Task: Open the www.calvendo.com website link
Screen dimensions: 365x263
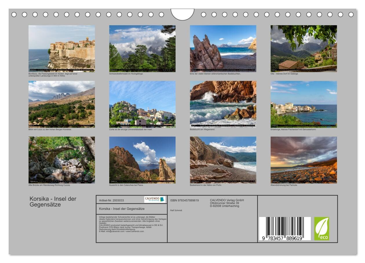Action: coord(135,231)
